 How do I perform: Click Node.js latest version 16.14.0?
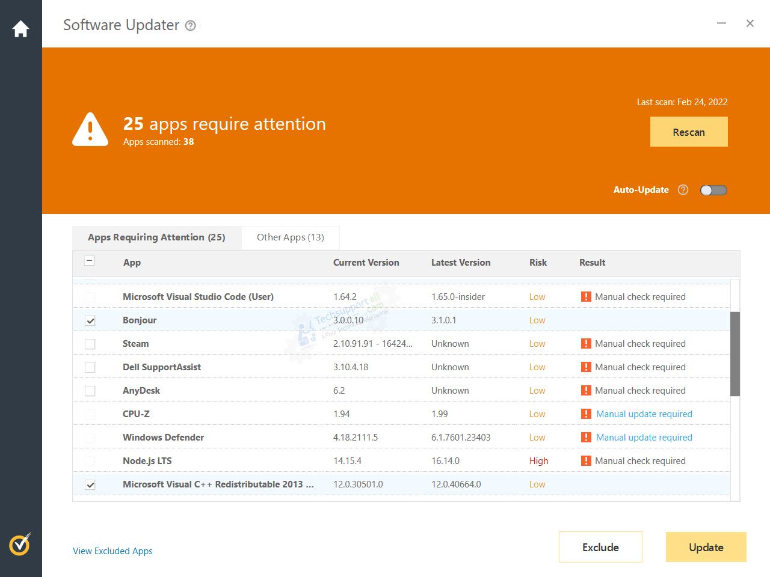point(445,461)
